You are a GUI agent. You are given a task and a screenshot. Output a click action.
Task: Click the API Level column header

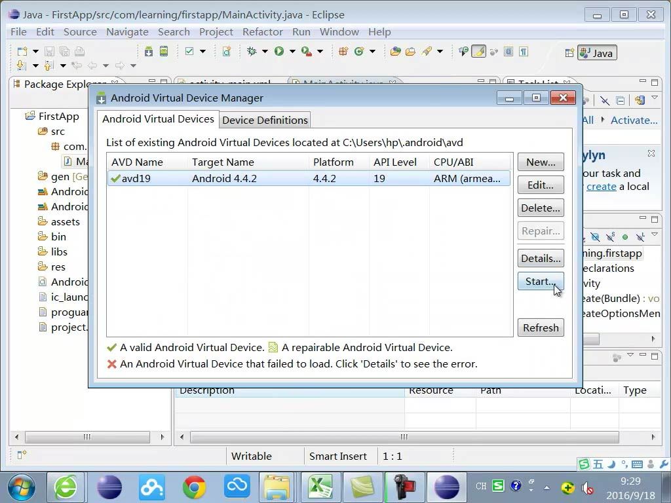(399, 162)
